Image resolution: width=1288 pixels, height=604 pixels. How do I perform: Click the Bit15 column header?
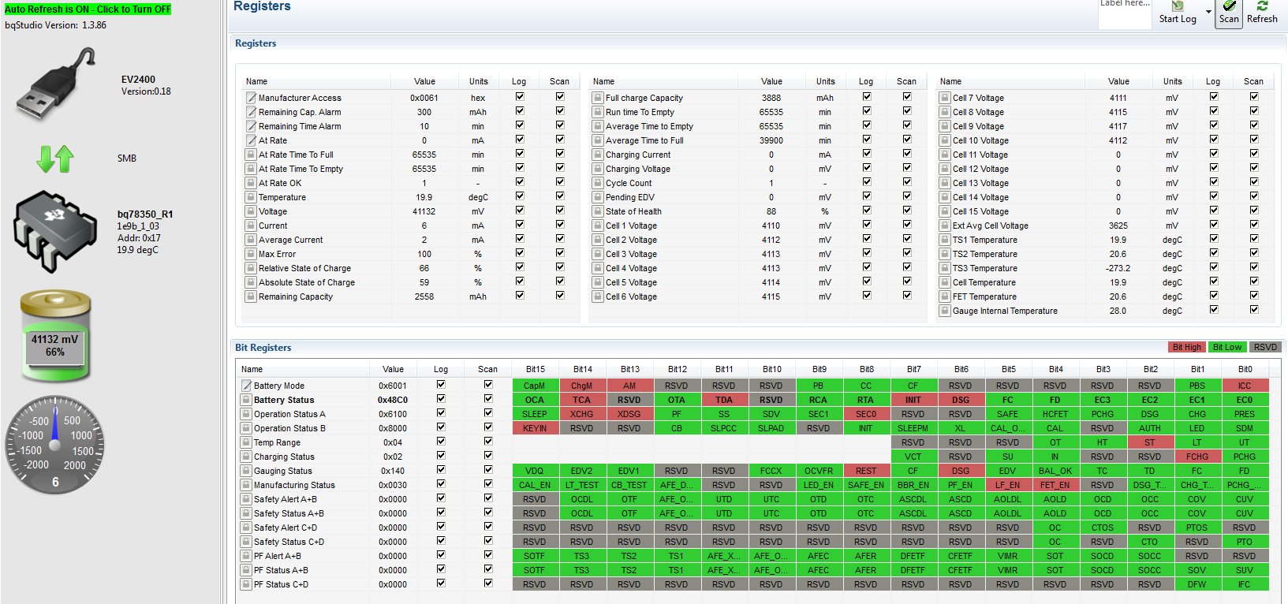536,369
